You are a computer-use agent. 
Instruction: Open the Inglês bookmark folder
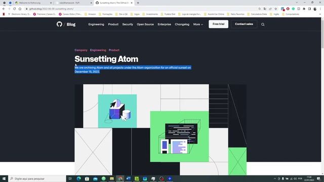274,14
